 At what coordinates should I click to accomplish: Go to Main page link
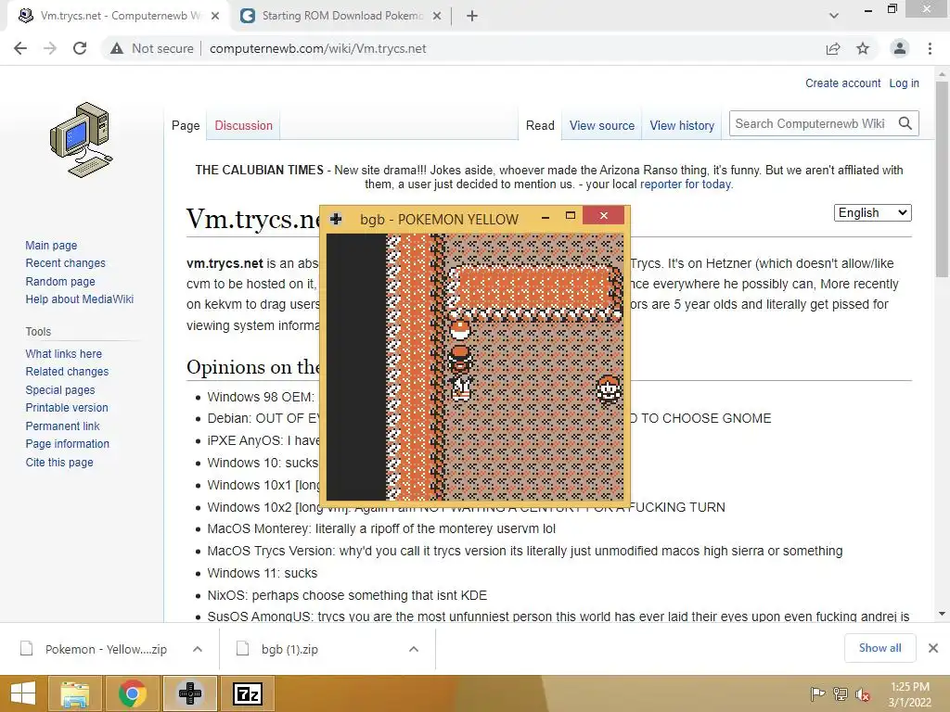tap(51, 245)
